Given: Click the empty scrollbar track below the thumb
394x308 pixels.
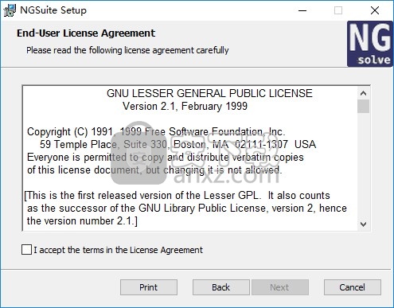Looking at the screenshot, I should point(363,166).
